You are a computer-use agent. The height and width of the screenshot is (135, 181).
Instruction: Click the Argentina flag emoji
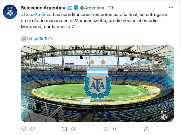70,8
